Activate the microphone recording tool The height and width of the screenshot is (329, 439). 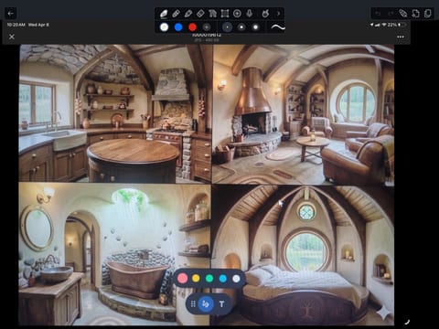250,14
